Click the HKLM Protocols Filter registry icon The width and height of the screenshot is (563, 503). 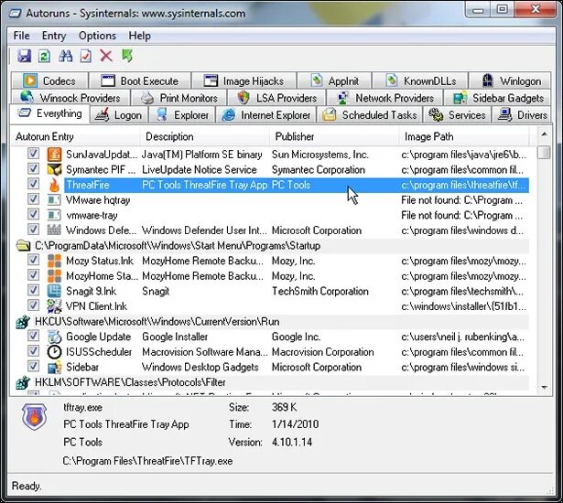pos(23,382)
